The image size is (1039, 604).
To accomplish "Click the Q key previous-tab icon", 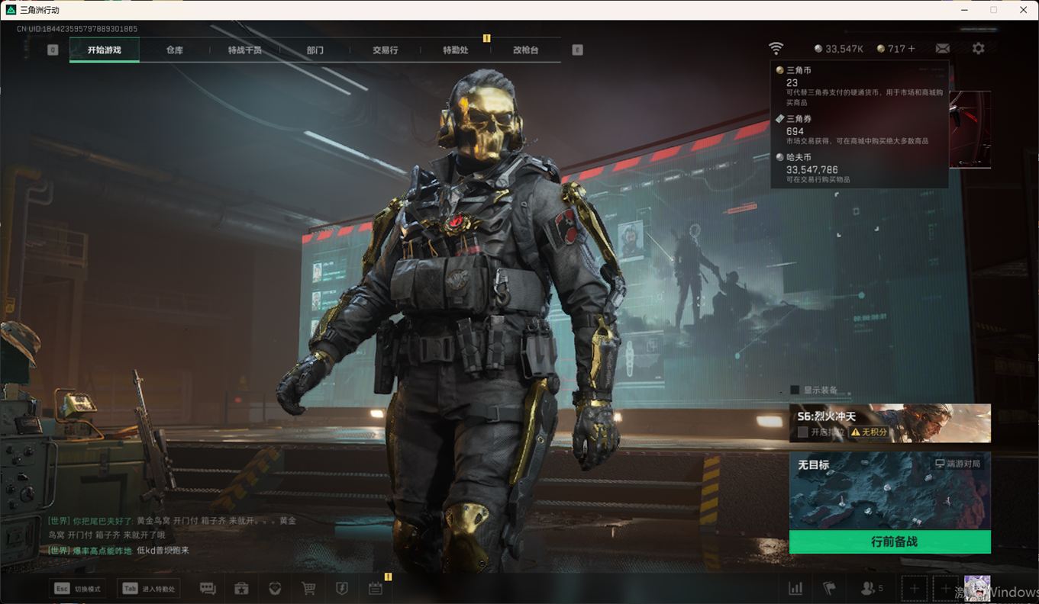I will (53, 50).
